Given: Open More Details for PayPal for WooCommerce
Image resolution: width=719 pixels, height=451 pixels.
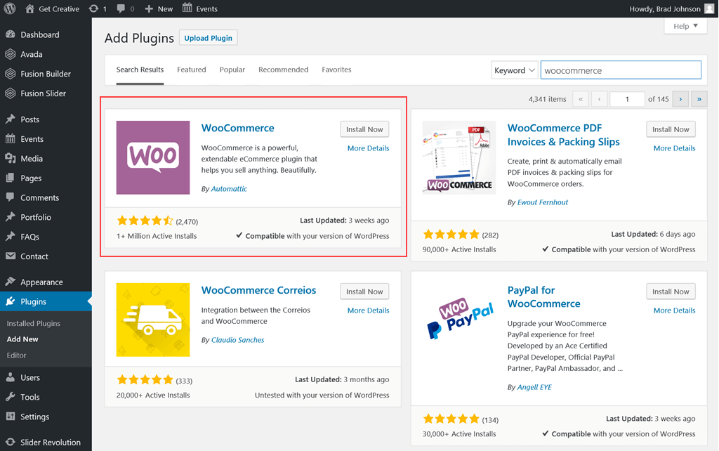Looking at the screenshot, I should 675,311.
